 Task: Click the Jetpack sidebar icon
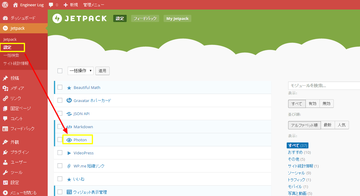[x=5, y=28]
